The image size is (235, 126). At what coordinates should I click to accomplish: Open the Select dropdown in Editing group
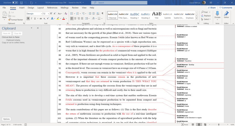point(206,19)
